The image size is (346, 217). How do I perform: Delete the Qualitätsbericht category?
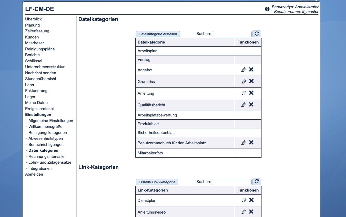251,104
